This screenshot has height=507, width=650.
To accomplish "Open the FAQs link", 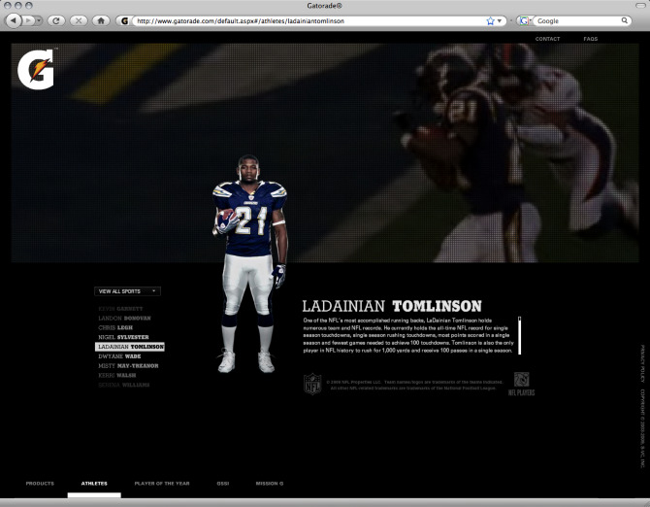I will 590,39.
